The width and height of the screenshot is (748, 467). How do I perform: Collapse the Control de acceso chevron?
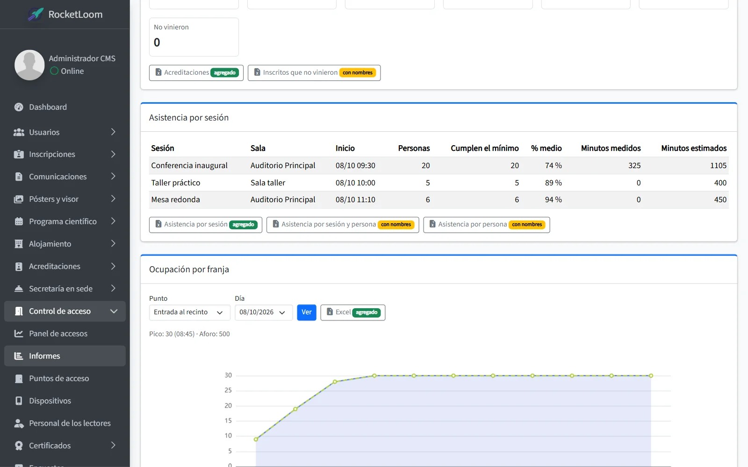114,311
